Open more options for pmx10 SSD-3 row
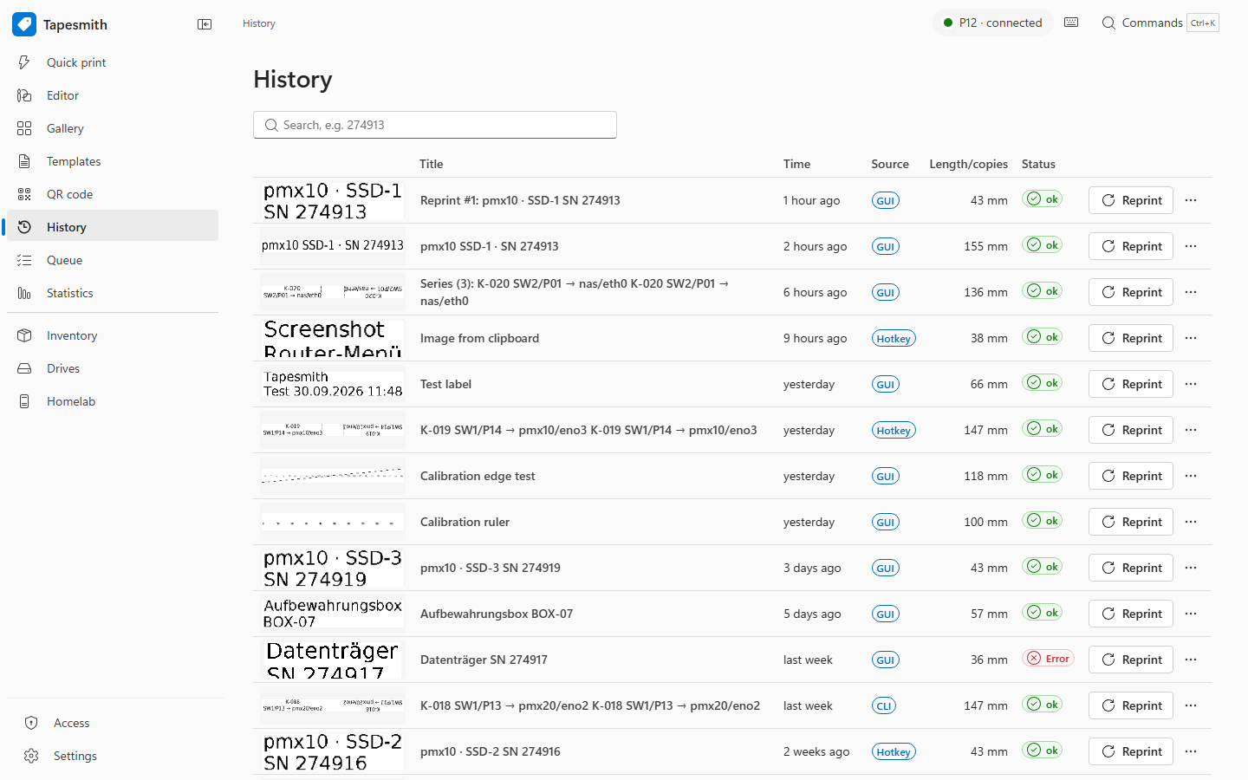The height and width of the screenshot is (780, 1248). point(1191,568)
